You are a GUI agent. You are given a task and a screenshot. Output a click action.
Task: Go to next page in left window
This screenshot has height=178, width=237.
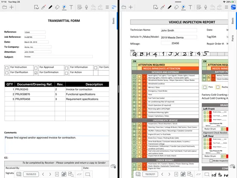click(50, 174)
